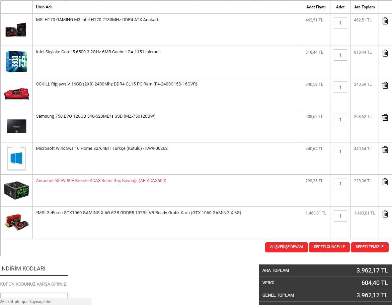This screenshot has width=392, height=305.
Task: Select unit price 1.463,01 TL
Action: (x=316, y=213)
